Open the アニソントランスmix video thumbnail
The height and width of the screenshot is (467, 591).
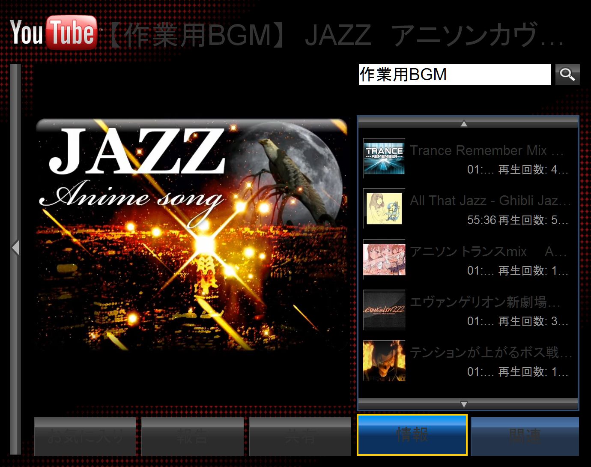[384, 260]
